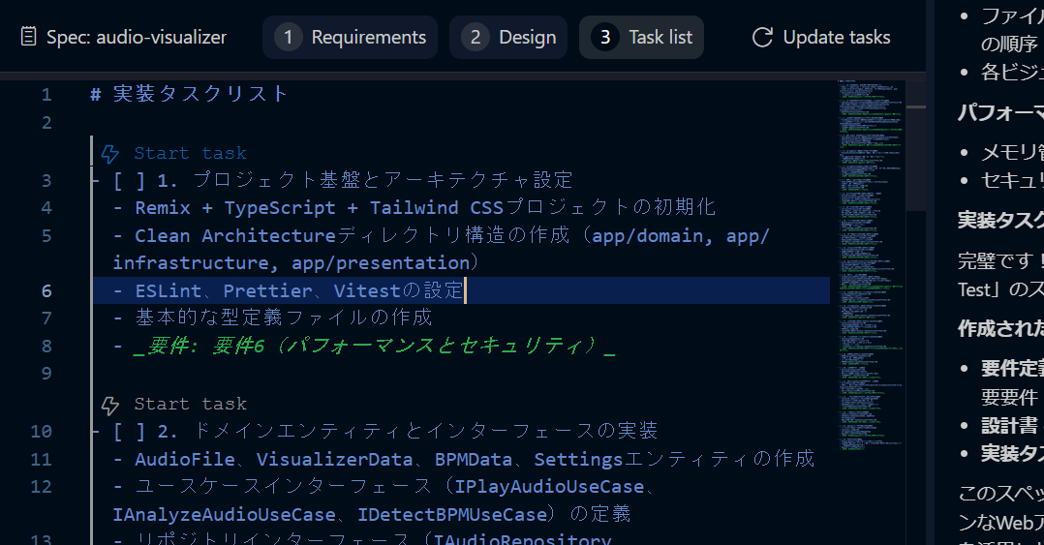Click line number 1 in gutter
The width and height of the screenshot is (1044, 545).
(46, 95)
